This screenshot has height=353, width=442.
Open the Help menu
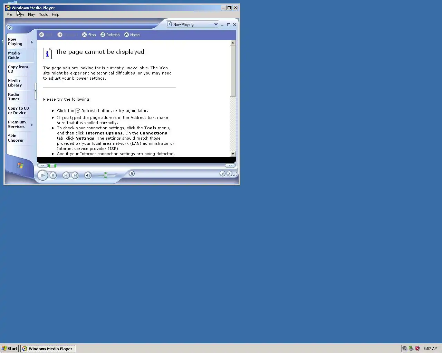pos(56,14)
